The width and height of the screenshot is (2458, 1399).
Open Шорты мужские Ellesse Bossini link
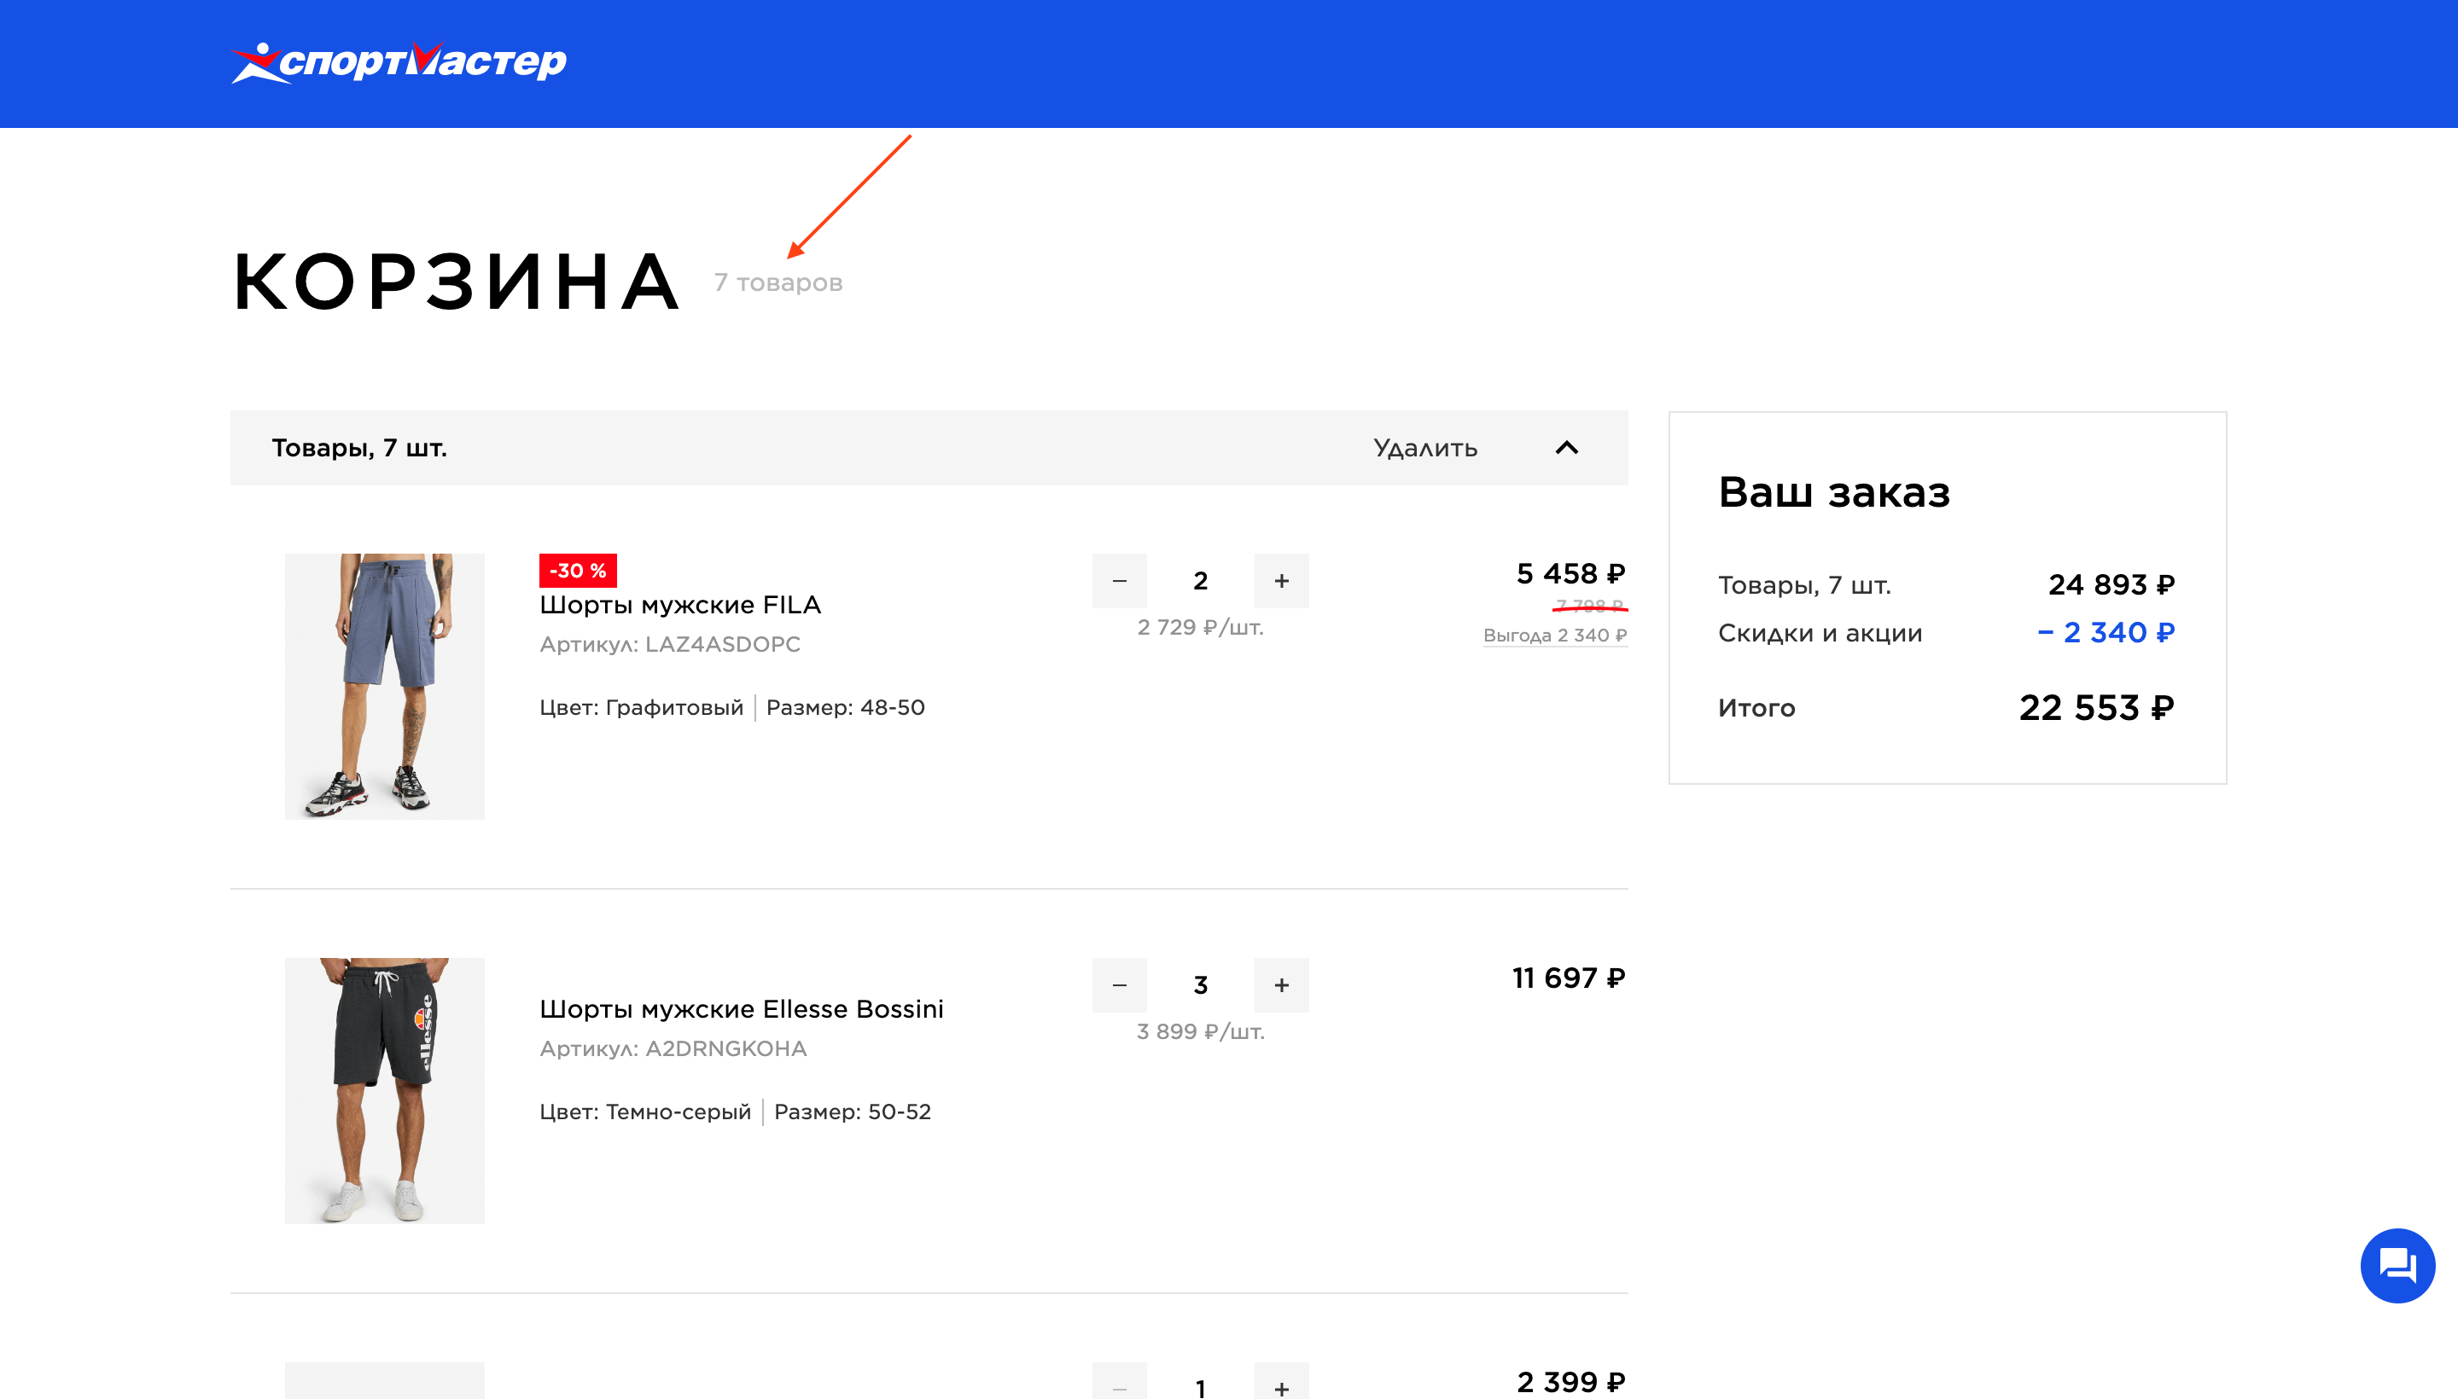point(741,1009)
